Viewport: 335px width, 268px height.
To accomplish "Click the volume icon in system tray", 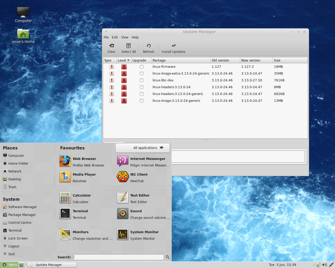I will [x=325, y=265].
